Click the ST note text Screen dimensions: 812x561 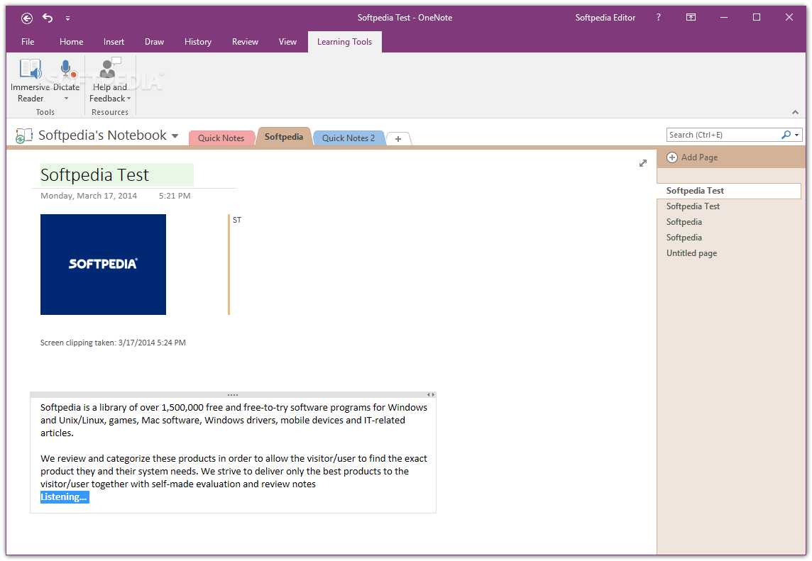coord(236,220)
